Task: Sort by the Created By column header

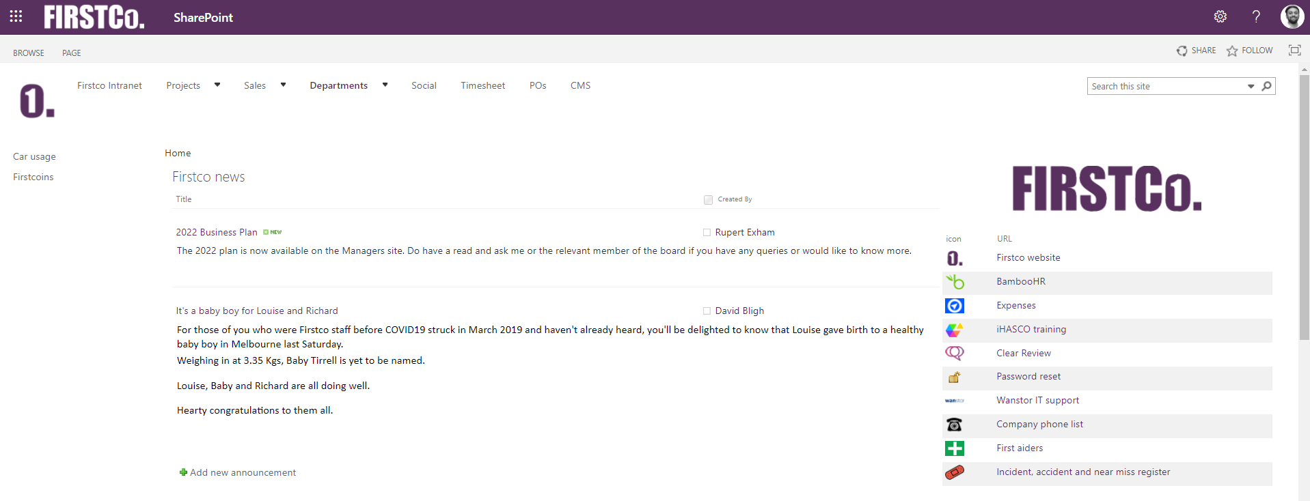Action: point(735,199)
